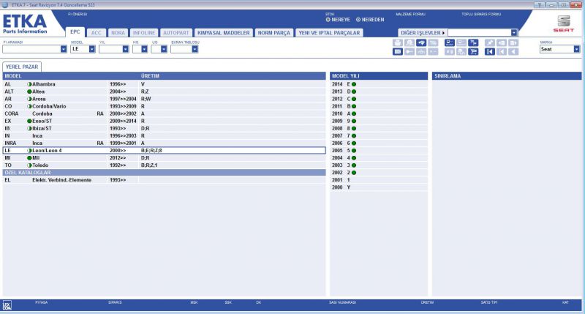Click the shopping cart icon in the toolbar
The height and width of the screenshot is (314, 585).
473,51
